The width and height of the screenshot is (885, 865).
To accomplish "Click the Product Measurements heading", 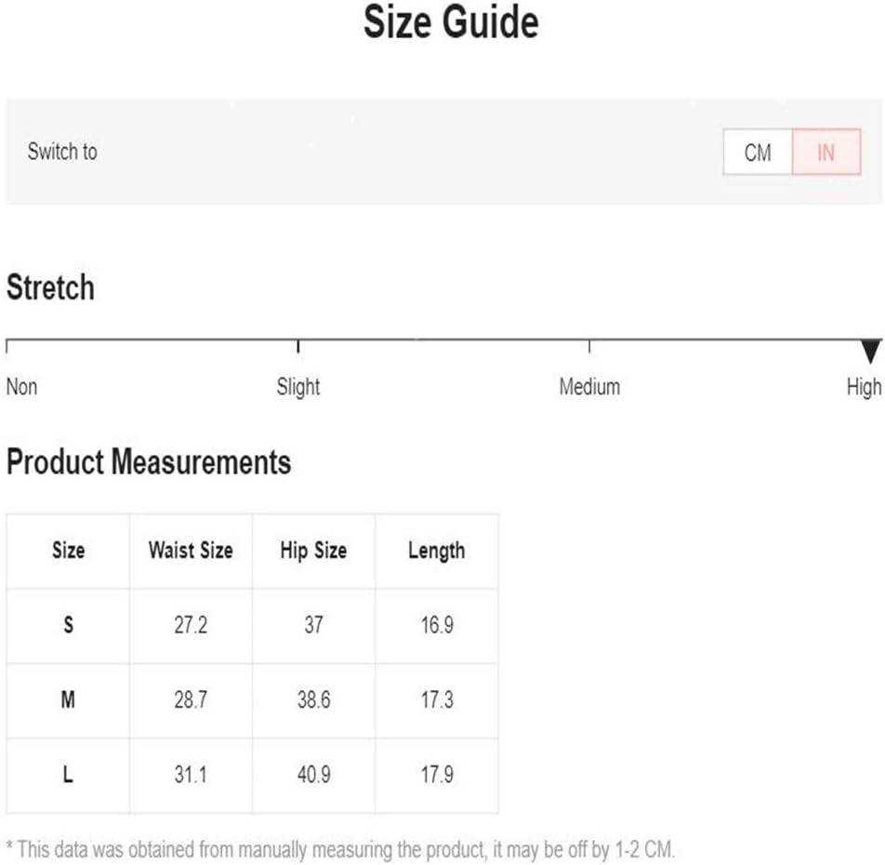I will tap(149, 462).
